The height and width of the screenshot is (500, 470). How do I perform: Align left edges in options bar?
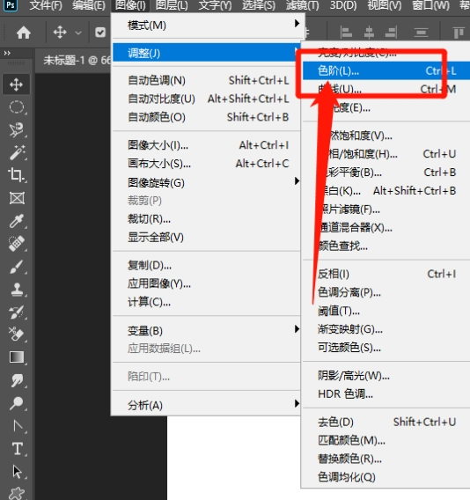346,33
